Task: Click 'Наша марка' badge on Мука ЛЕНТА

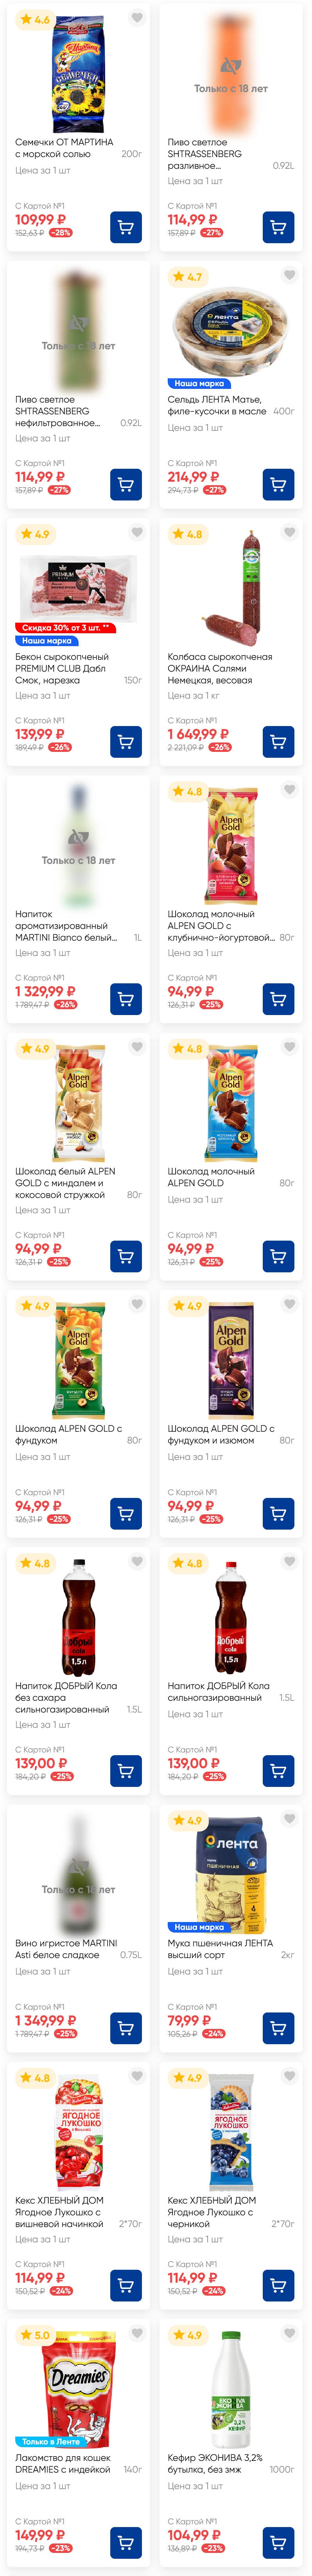Action: pos(199,1926)
